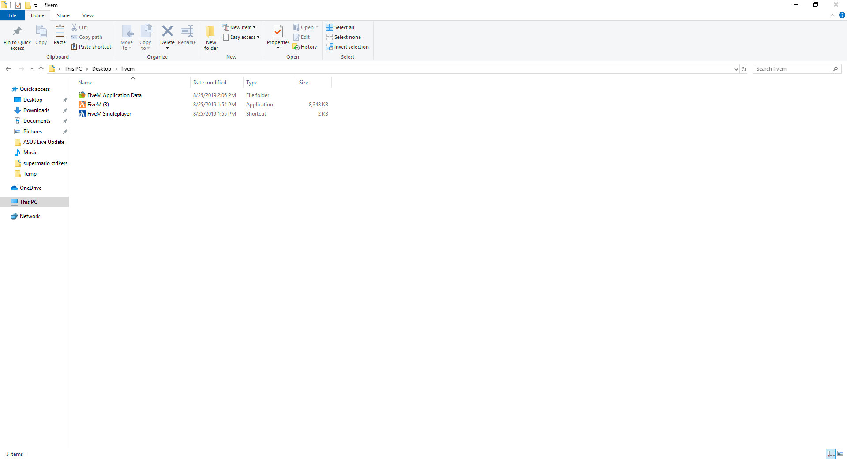Image resolution: width=847 pixels, height=459 pixels.
Task: Click Select all in ribbon
Action: [340, 27]
